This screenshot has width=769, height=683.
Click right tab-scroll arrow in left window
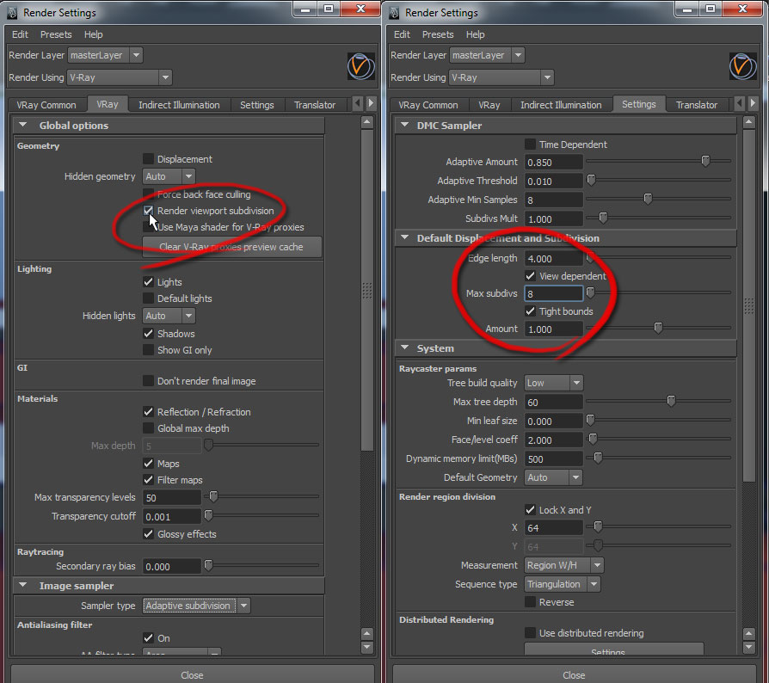point(372,103)
